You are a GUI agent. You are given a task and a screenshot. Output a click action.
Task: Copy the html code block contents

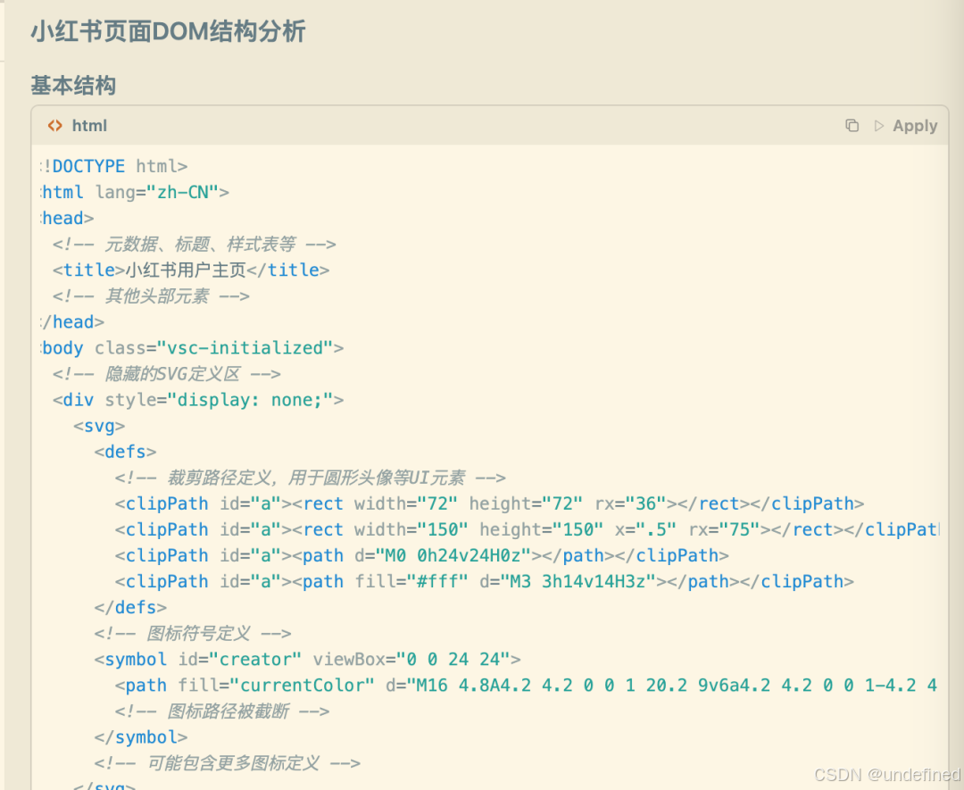click(852, 125)
